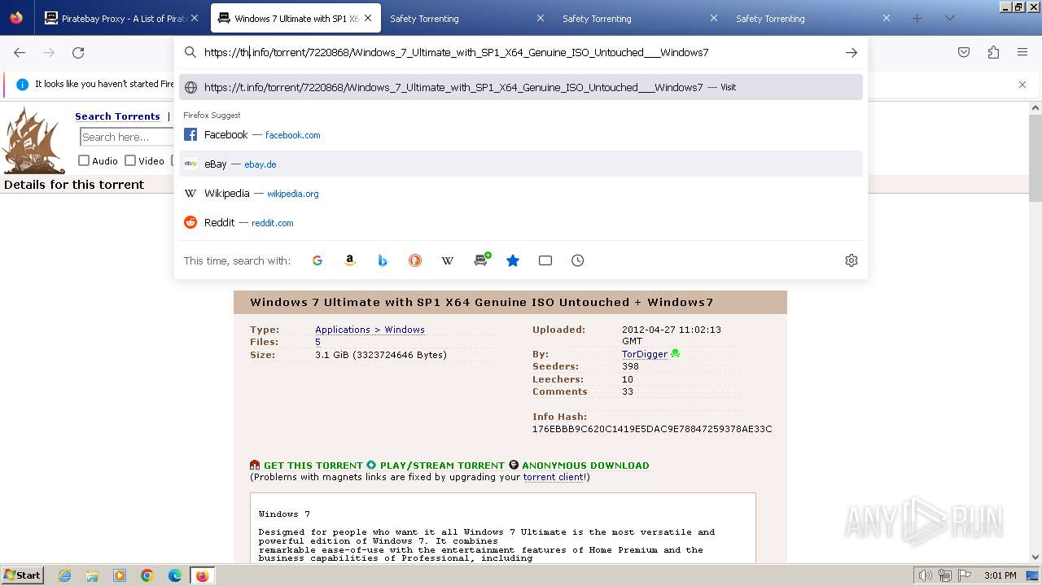
Task: Reload the page with the refresh icon
Action: click(78, 52)
